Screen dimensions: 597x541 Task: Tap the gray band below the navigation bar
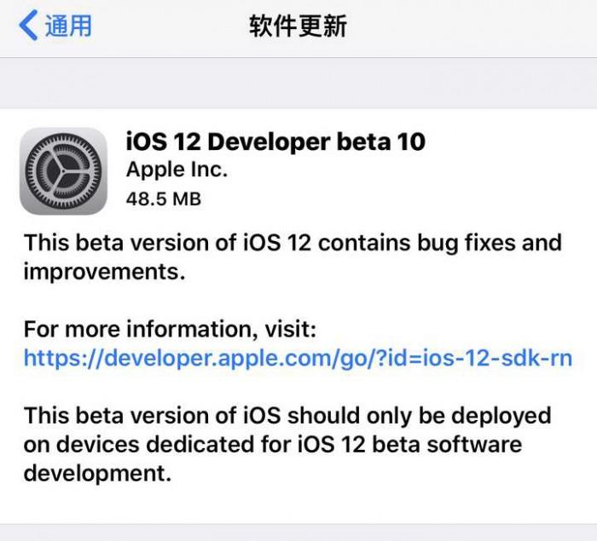[298, 83]
